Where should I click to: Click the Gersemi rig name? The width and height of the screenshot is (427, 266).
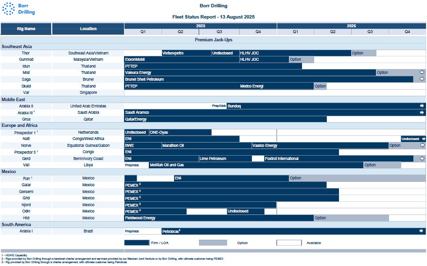click(x=26, y=192)
